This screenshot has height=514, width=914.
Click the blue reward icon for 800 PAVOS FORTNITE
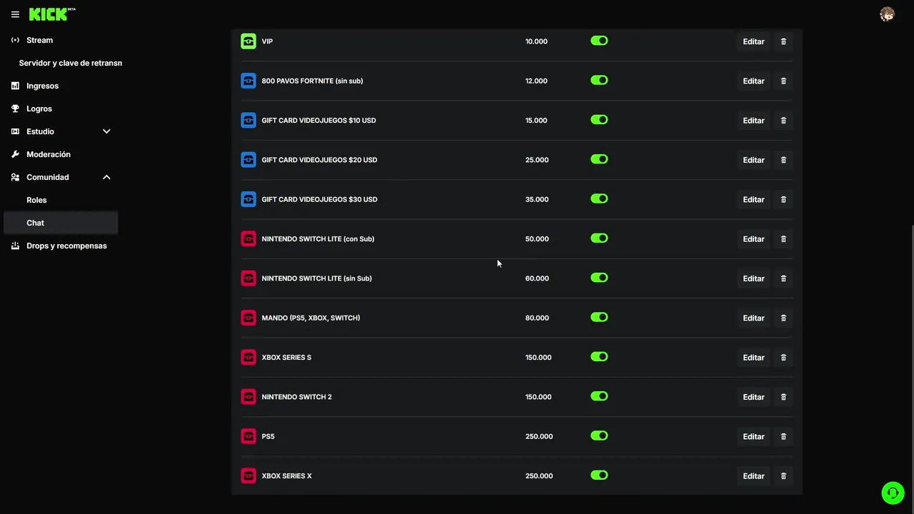pyautogui.click(x=248, y=81)
